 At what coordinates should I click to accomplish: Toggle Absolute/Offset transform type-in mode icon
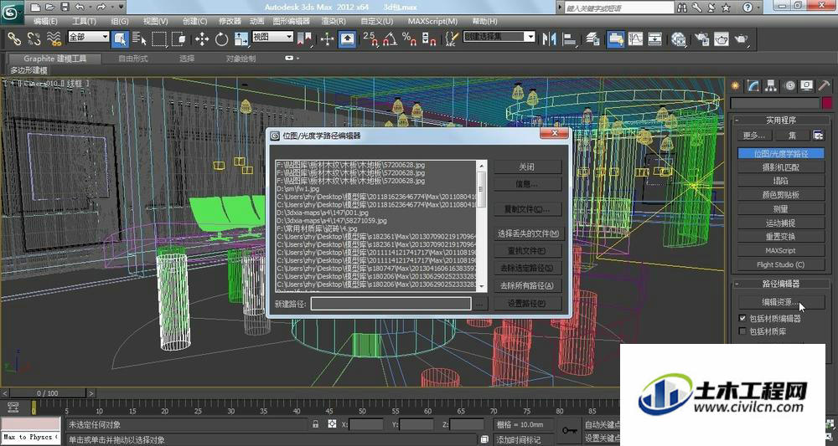[332, 424]
